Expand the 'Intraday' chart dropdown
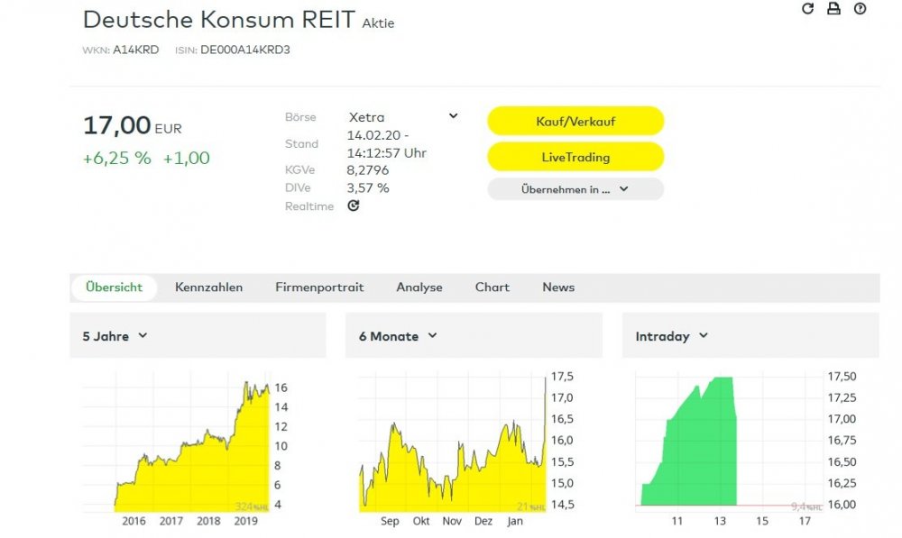Screen dimensions: 902x538 670,335
